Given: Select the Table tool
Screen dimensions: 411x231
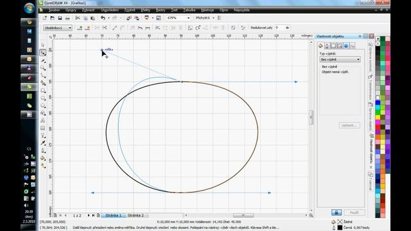Looking at the screenshot, I should (x=43, y=128).
